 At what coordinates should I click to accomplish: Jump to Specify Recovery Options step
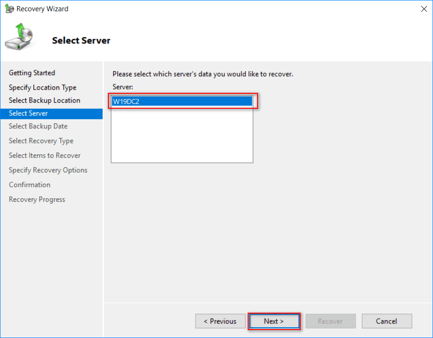point(48,170)
